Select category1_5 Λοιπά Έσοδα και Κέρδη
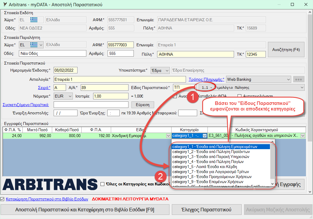This screenshot has height=219, width=313. coord(220,167)
